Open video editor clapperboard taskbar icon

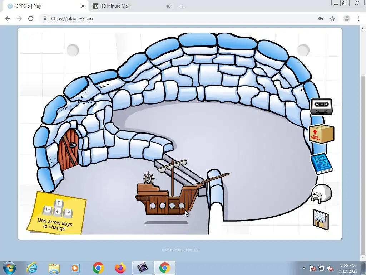click(142, 268)
